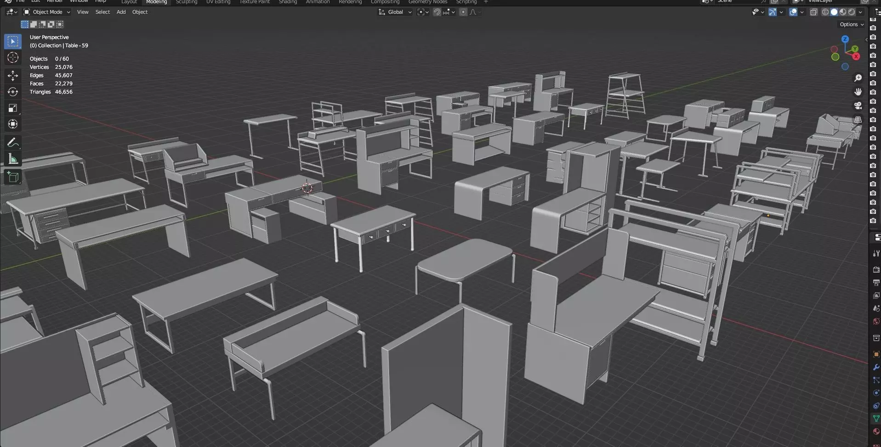This screenshot has width=881, height=447.
Task: Activate the Add Cube tool
Action: pos(13,177)
